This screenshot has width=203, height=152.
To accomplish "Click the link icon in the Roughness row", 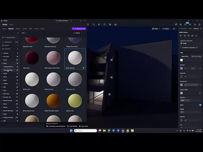I will 200,85.
